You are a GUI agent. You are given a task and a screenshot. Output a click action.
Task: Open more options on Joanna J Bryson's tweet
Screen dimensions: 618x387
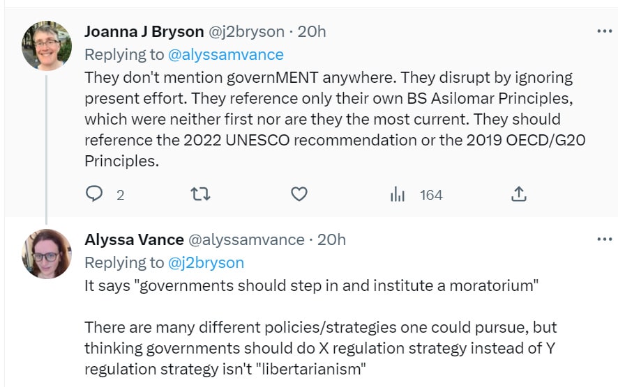[x=604, y=31]
